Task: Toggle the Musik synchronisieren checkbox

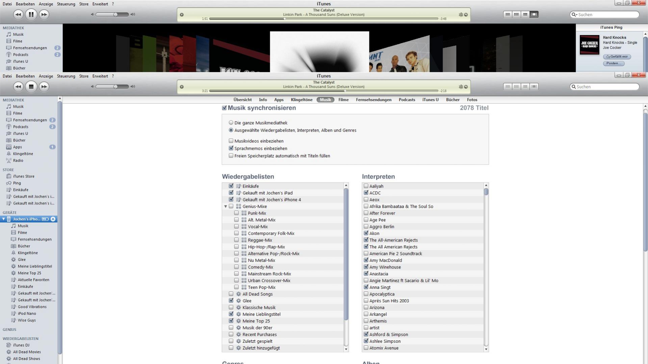Action: pyautogui.click(x=224, y=108)
